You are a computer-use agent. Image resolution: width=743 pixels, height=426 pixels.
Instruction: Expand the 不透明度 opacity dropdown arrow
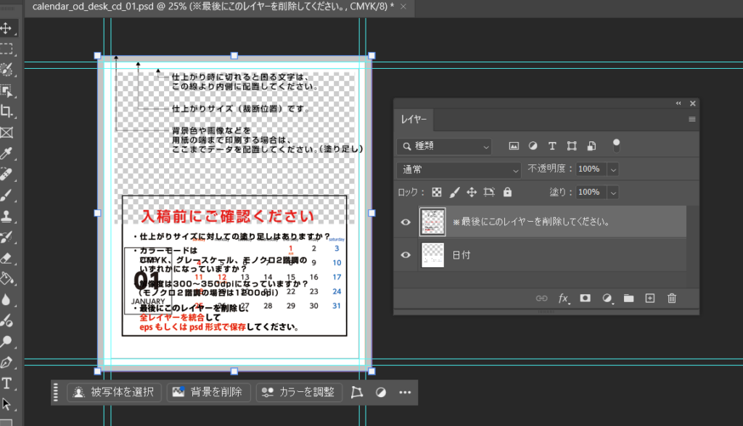pyautogui.click(x=613, y=170)
